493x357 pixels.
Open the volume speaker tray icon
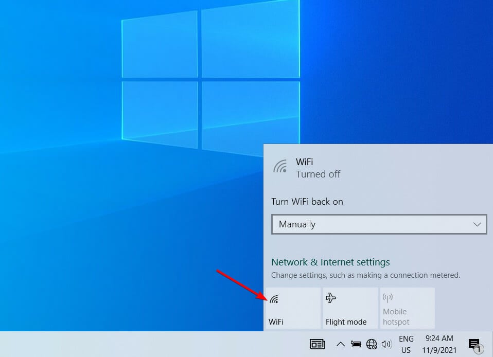pyautogui.click(x=386, y=345)
